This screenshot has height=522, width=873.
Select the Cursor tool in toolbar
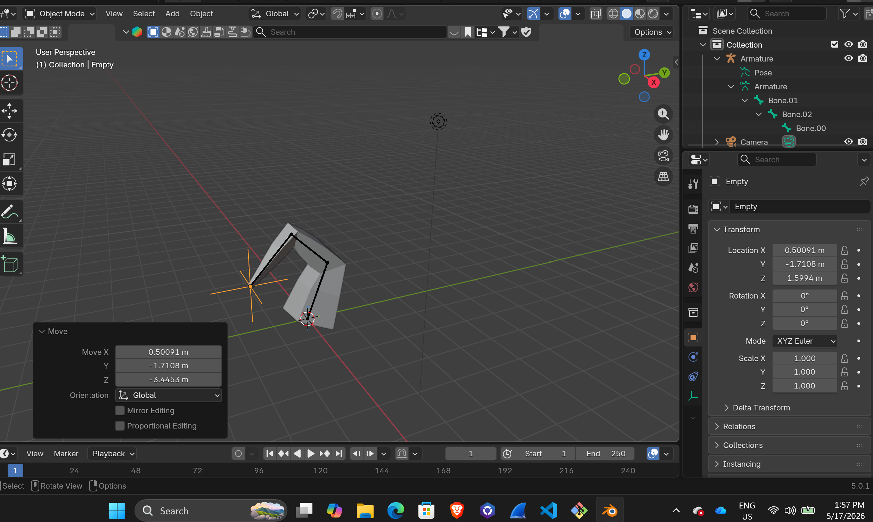point(9,83)
